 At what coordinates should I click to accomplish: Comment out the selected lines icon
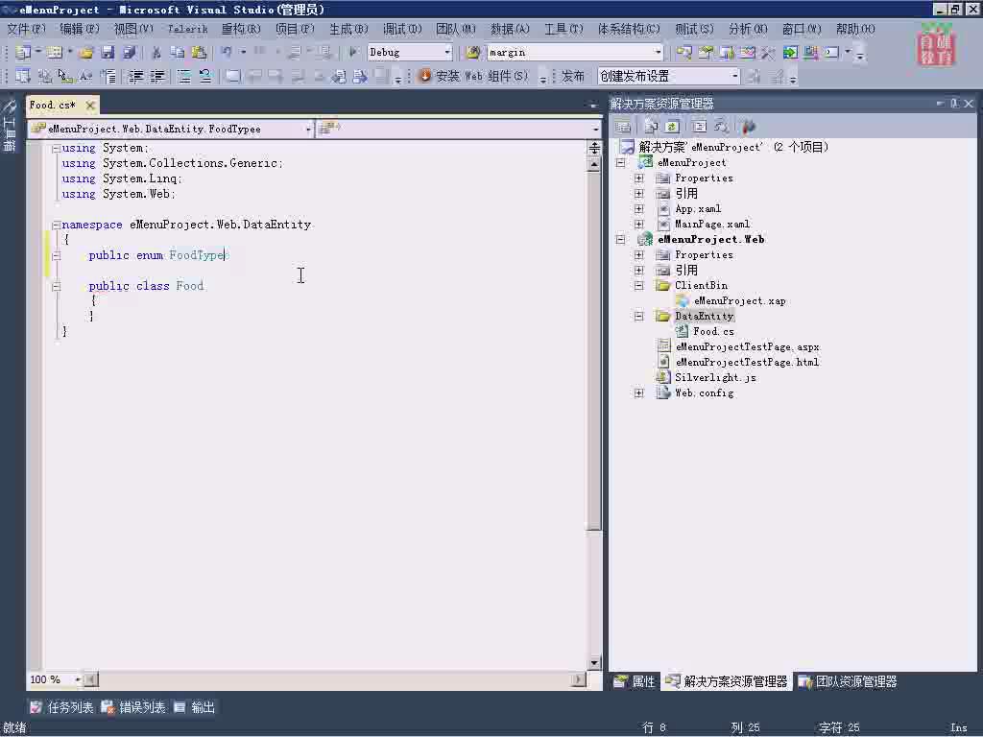(x=184, y=77)
